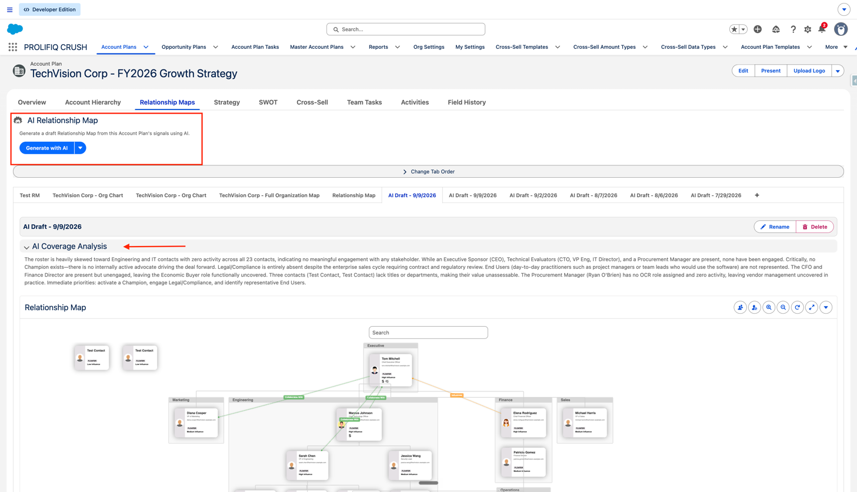Open the Master Account Plans dropdown chevron
Screen dimensions: 857x492
click(353, 47)
